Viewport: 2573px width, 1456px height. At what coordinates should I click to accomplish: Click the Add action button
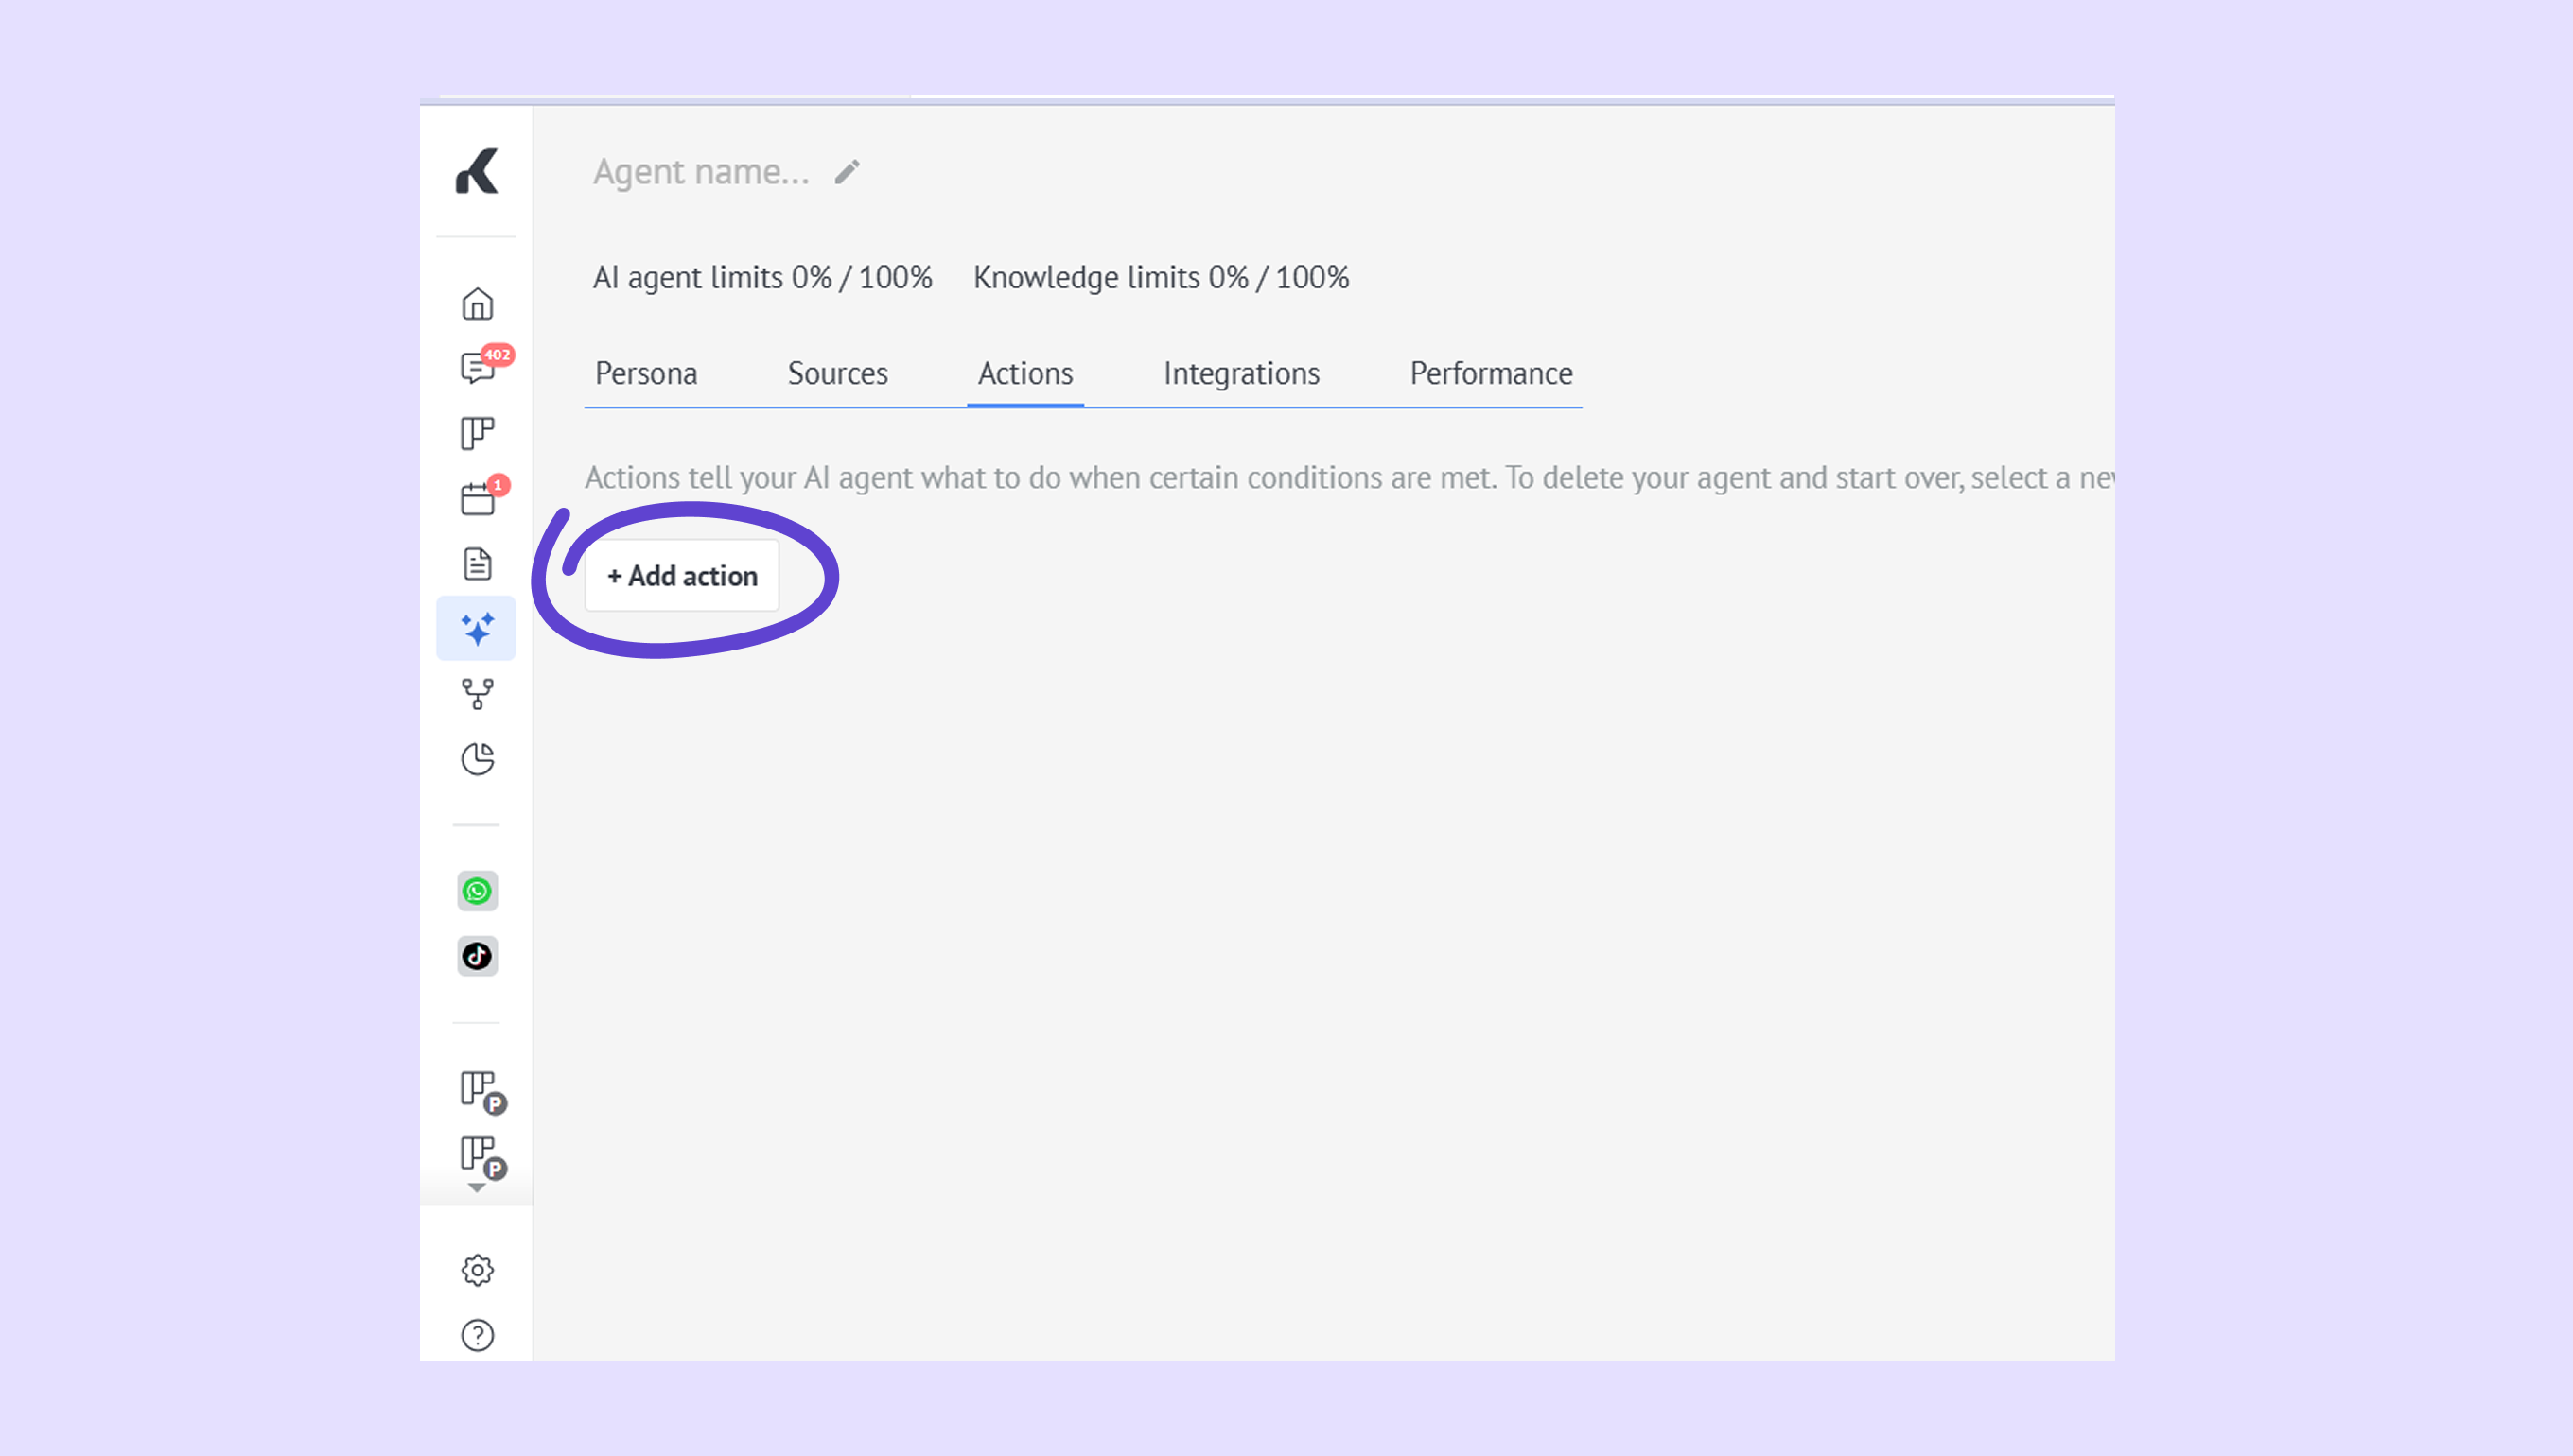(682, 576)
